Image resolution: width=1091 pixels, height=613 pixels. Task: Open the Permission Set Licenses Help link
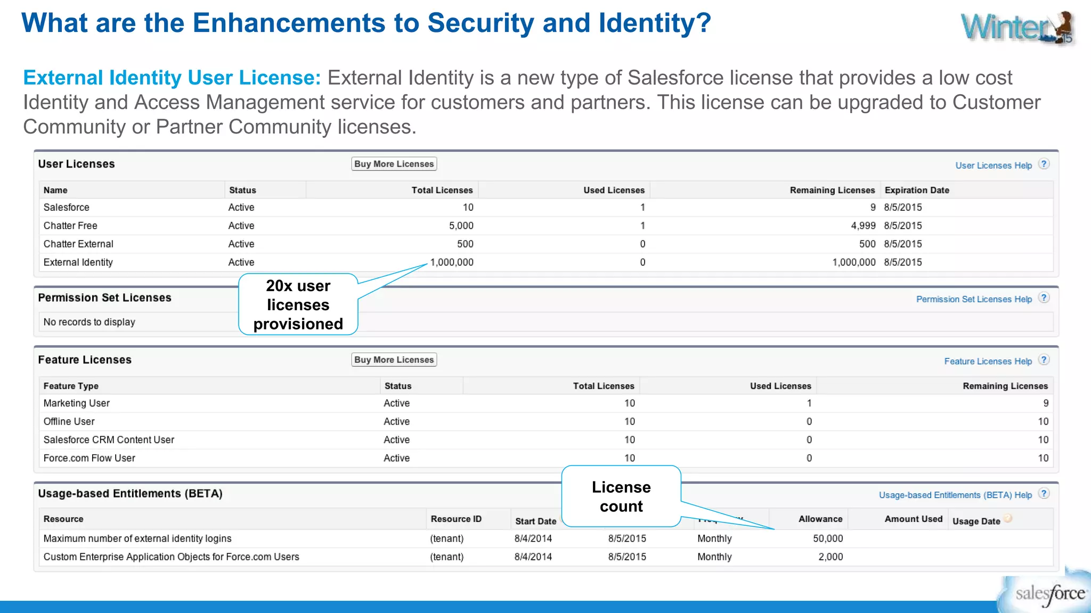974,299
